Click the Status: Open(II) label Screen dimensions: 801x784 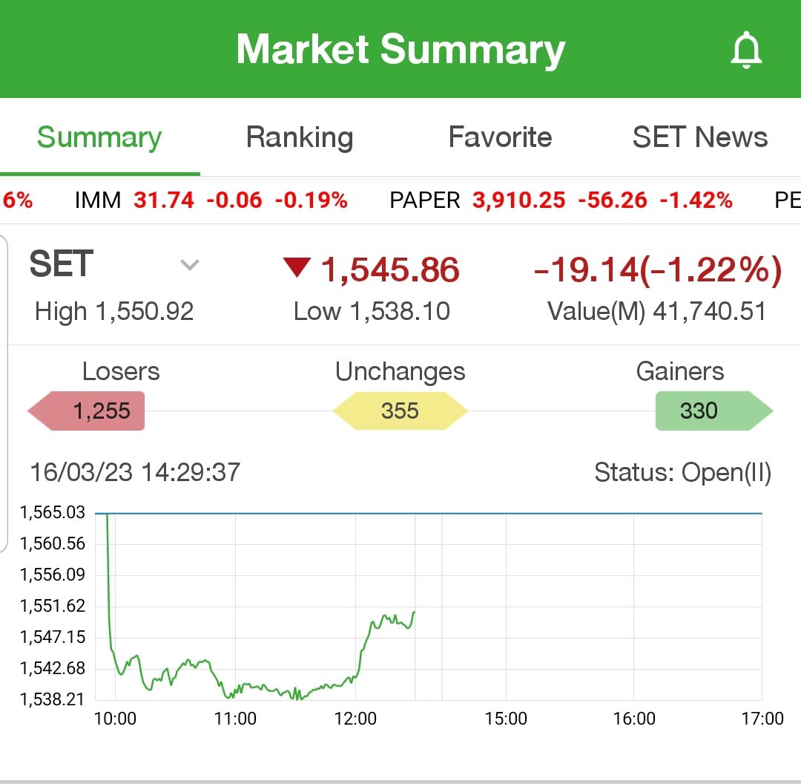point(682,472)
